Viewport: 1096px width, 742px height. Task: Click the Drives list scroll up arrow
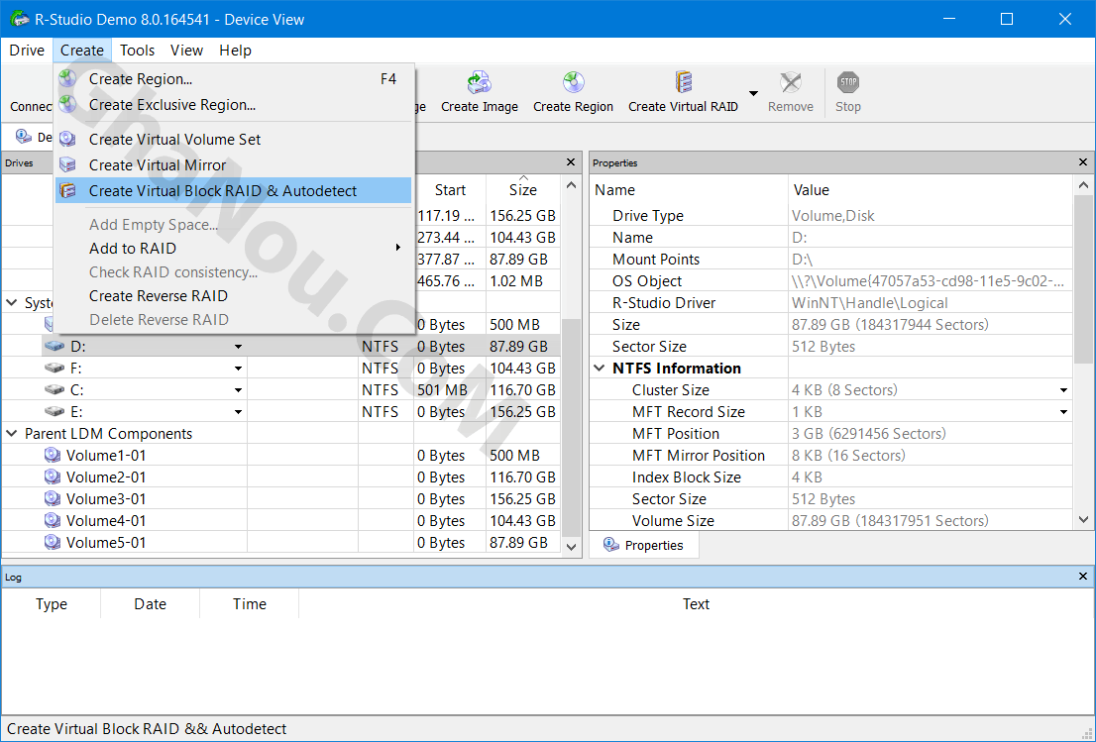point(571,185)
